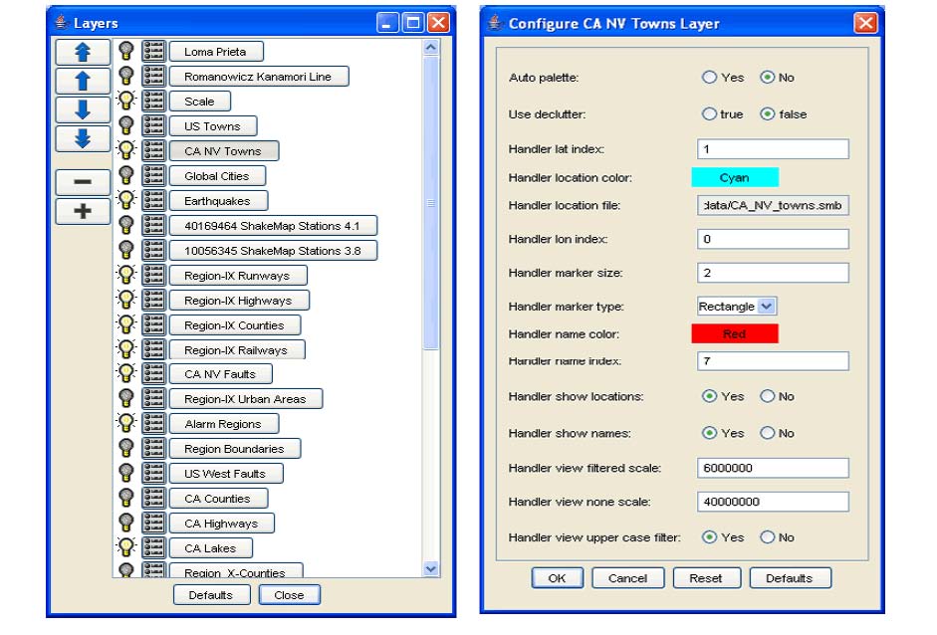Image resolution: width=937 pixels, height=635 pixels.
Task: Set Handler show names to No
Action: coord(768,433)
